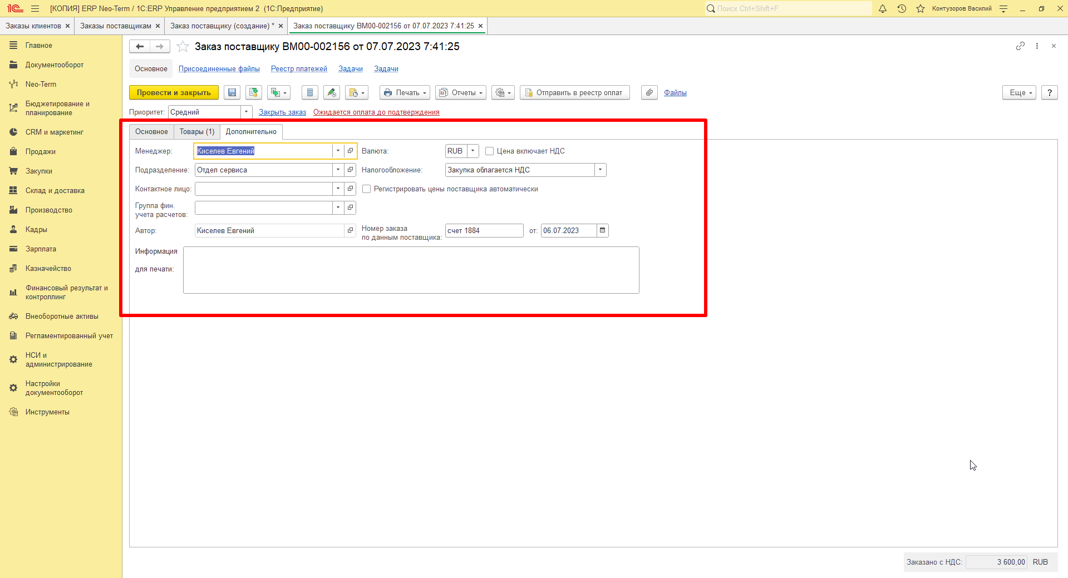
Task: Enable automatic supplier price registration checkbox
Action: tap(367, 189)
